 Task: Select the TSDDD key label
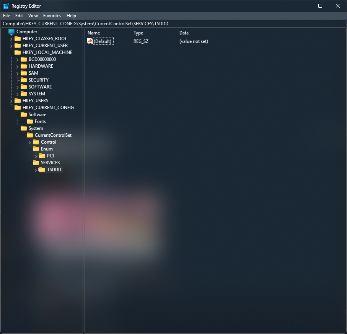(x=54, y=170)
